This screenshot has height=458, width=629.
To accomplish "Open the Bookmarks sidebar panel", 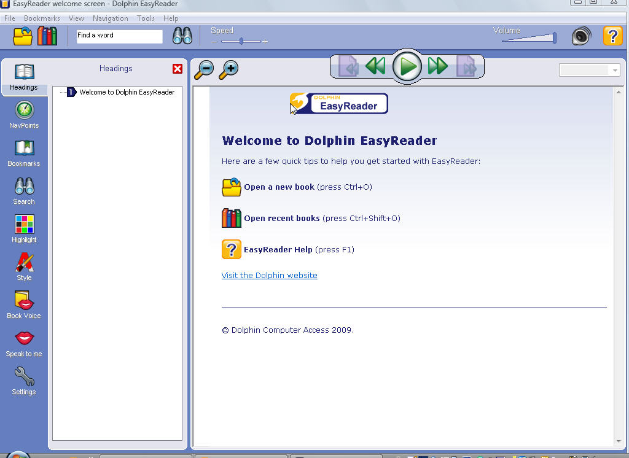I will coord(24,153).
